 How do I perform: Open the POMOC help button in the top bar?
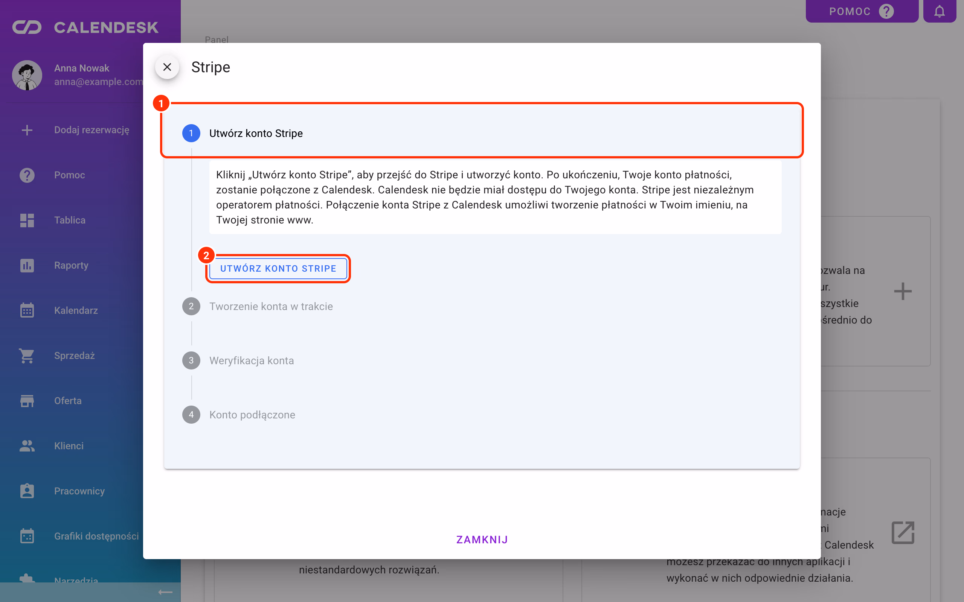(862, 11)
